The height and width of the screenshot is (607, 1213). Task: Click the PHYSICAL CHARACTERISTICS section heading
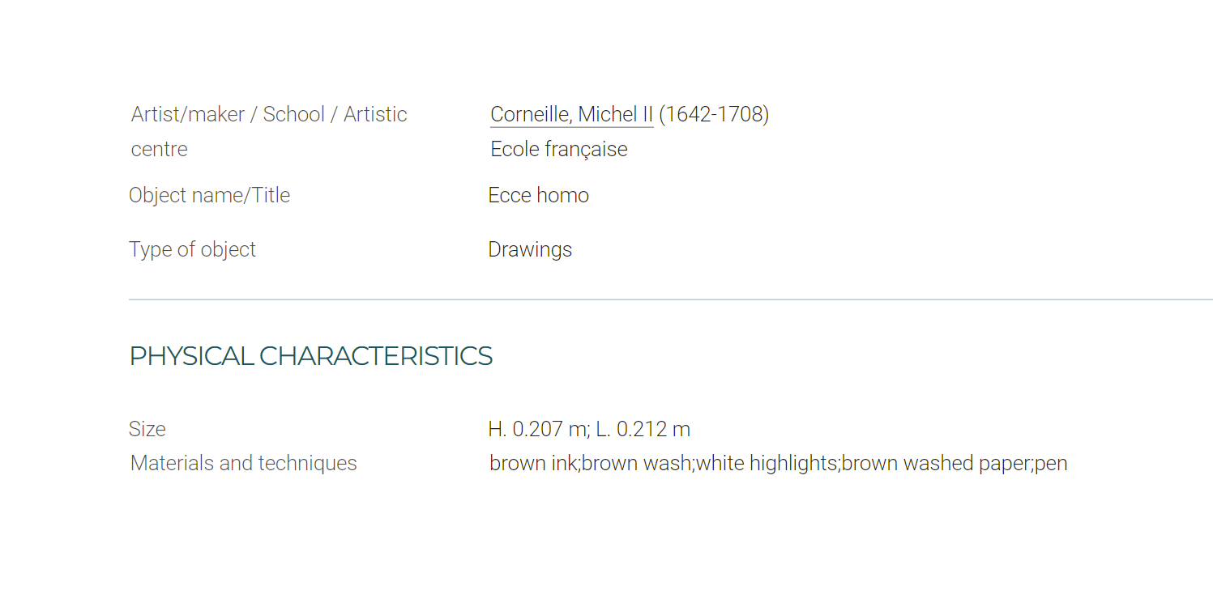coord(311,356)
